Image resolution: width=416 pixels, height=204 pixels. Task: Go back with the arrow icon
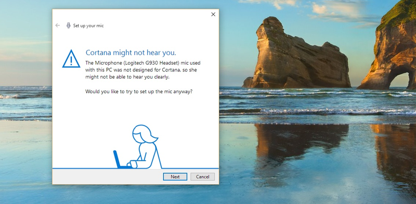pyautogui.click(x=58, y=25)
